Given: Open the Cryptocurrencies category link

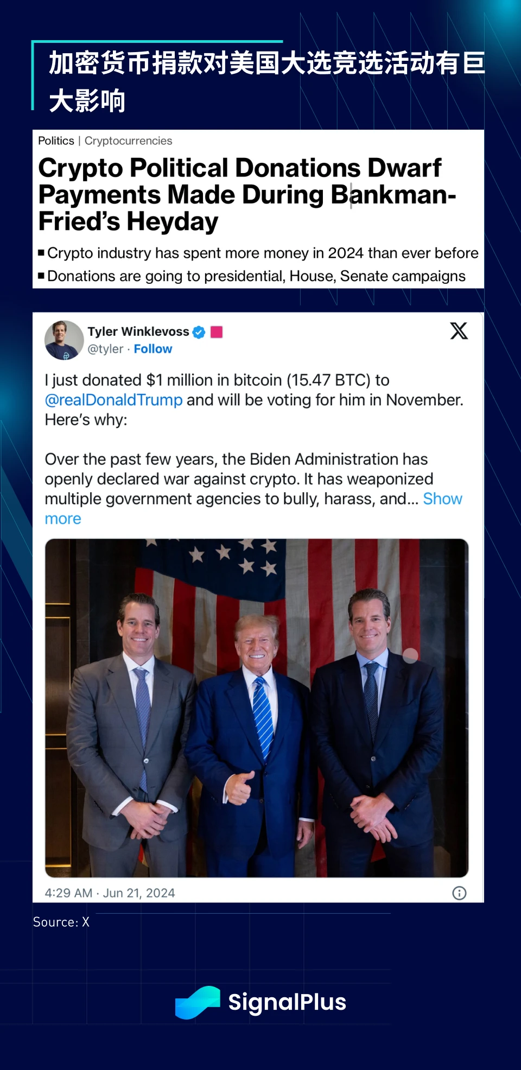Looking at the screenshot, I should [128, 141].
